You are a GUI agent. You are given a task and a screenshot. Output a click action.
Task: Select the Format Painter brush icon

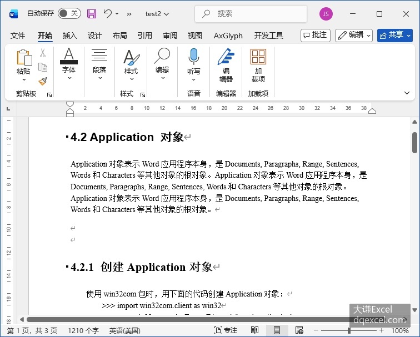click(x=43, y=81)
